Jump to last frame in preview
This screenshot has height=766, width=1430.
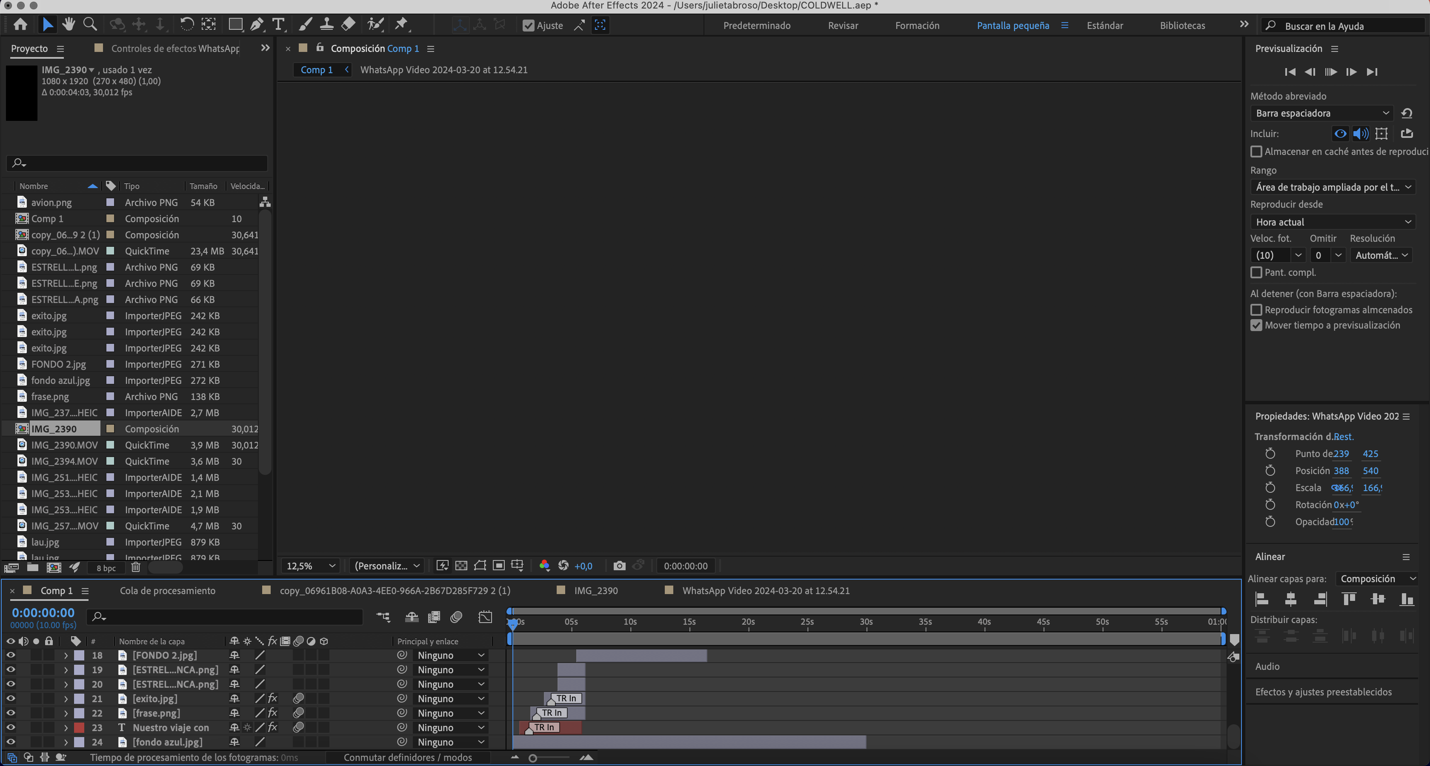1372,71
